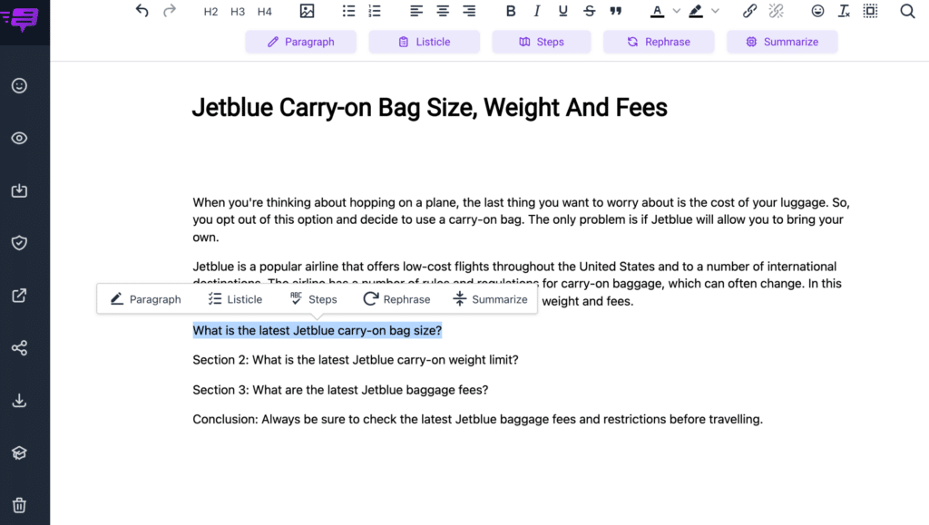929x525 pixels.
Task: Toggle blockquote formatting
Action: pos(616,11)
